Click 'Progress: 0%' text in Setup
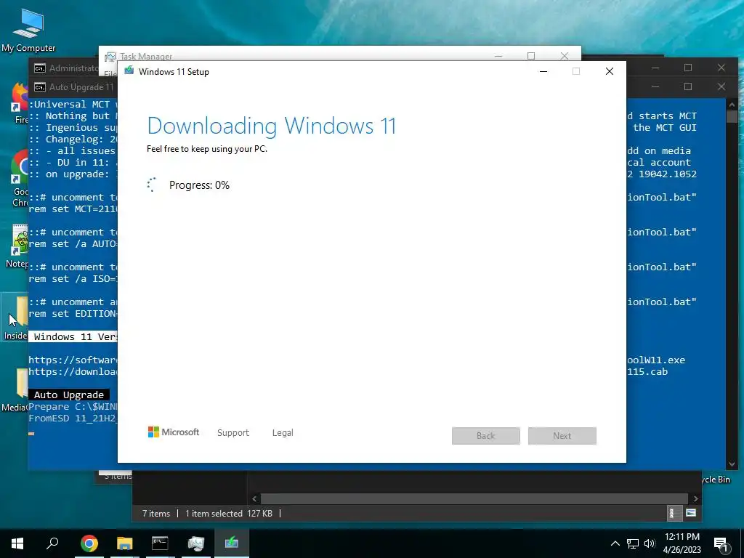The width and height of the screenshot is (744, 558). pos(199,185)
